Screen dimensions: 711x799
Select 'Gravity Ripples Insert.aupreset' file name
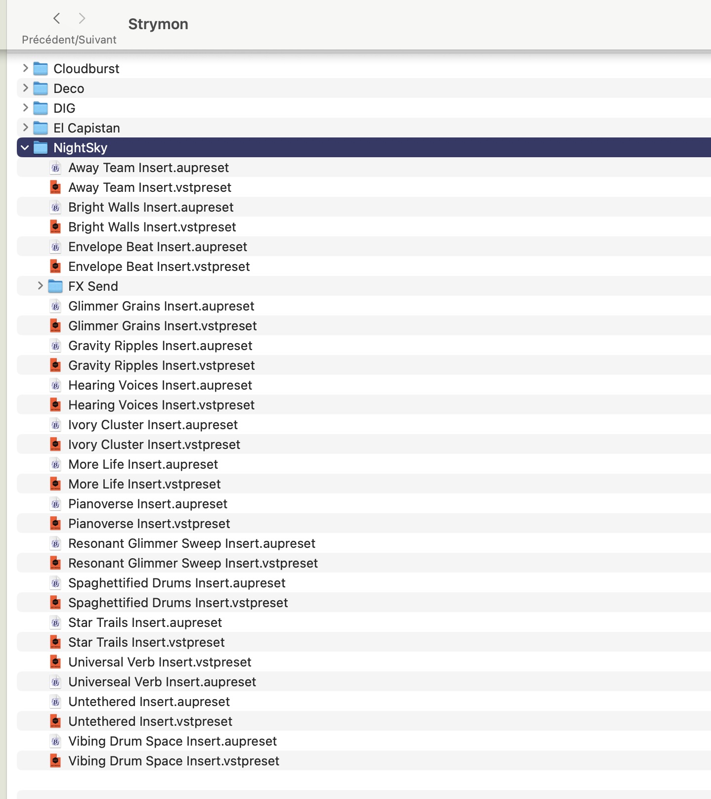(x=160, y=346)
